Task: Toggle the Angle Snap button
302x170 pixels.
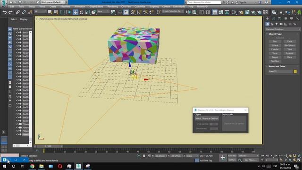Action: click(x=139, y=12)
